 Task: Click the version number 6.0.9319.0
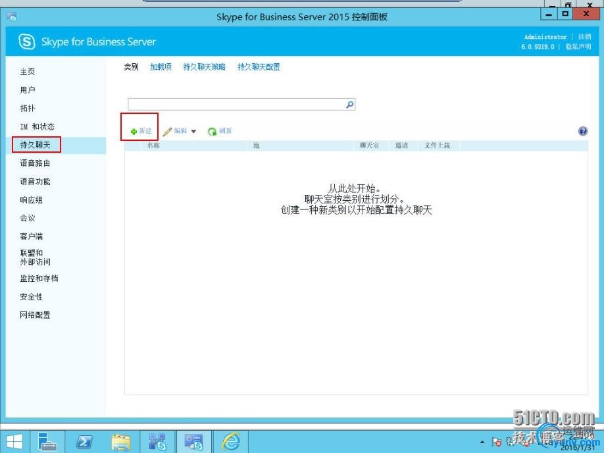(538, 47)
